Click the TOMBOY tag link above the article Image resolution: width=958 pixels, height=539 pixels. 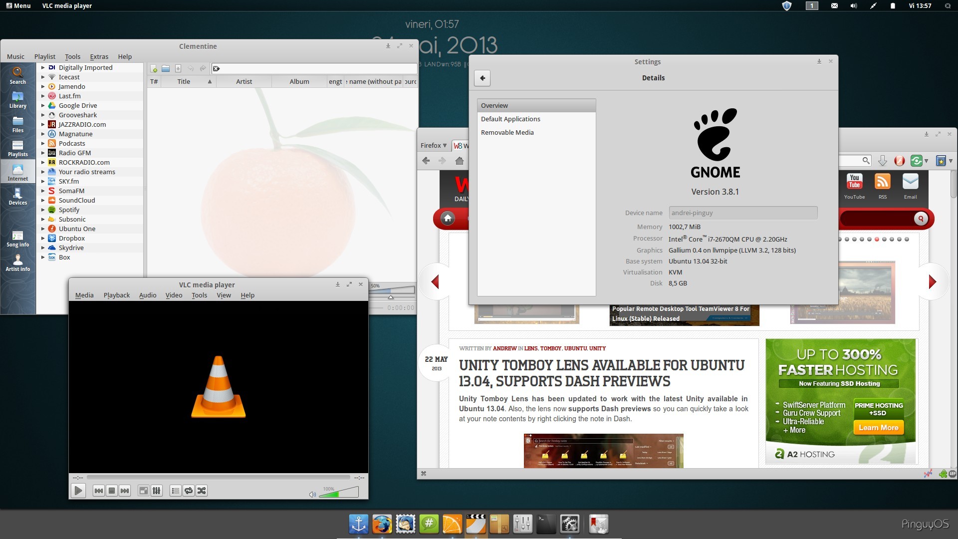click(x=550, y=348)
